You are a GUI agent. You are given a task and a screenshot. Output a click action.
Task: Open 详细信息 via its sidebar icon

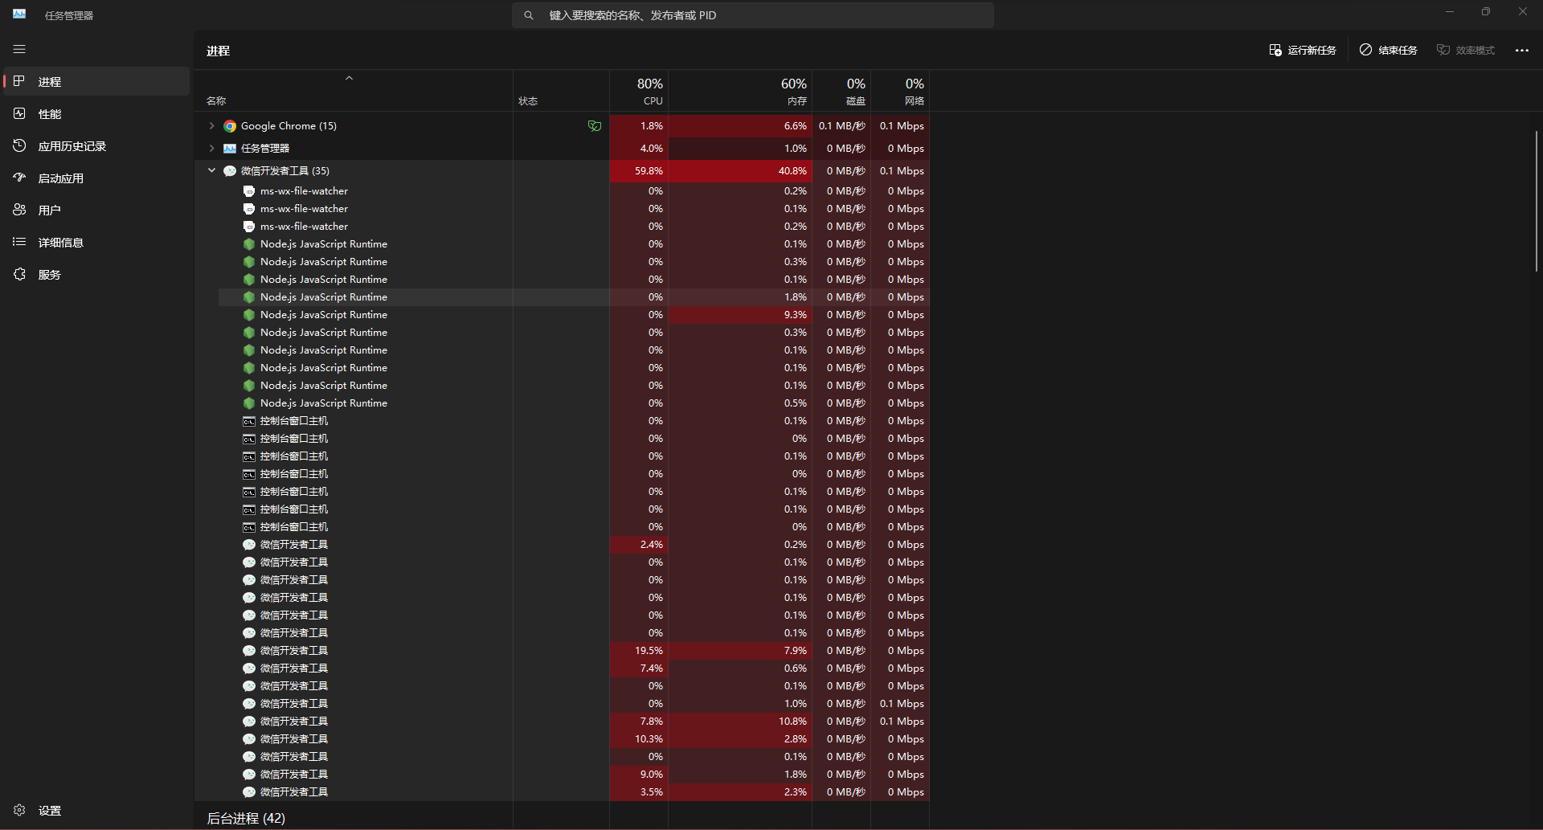point(19,242)
